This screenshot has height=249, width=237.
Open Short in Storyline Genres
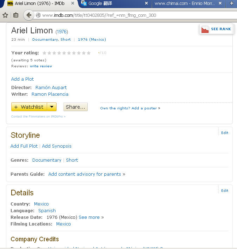72,160
